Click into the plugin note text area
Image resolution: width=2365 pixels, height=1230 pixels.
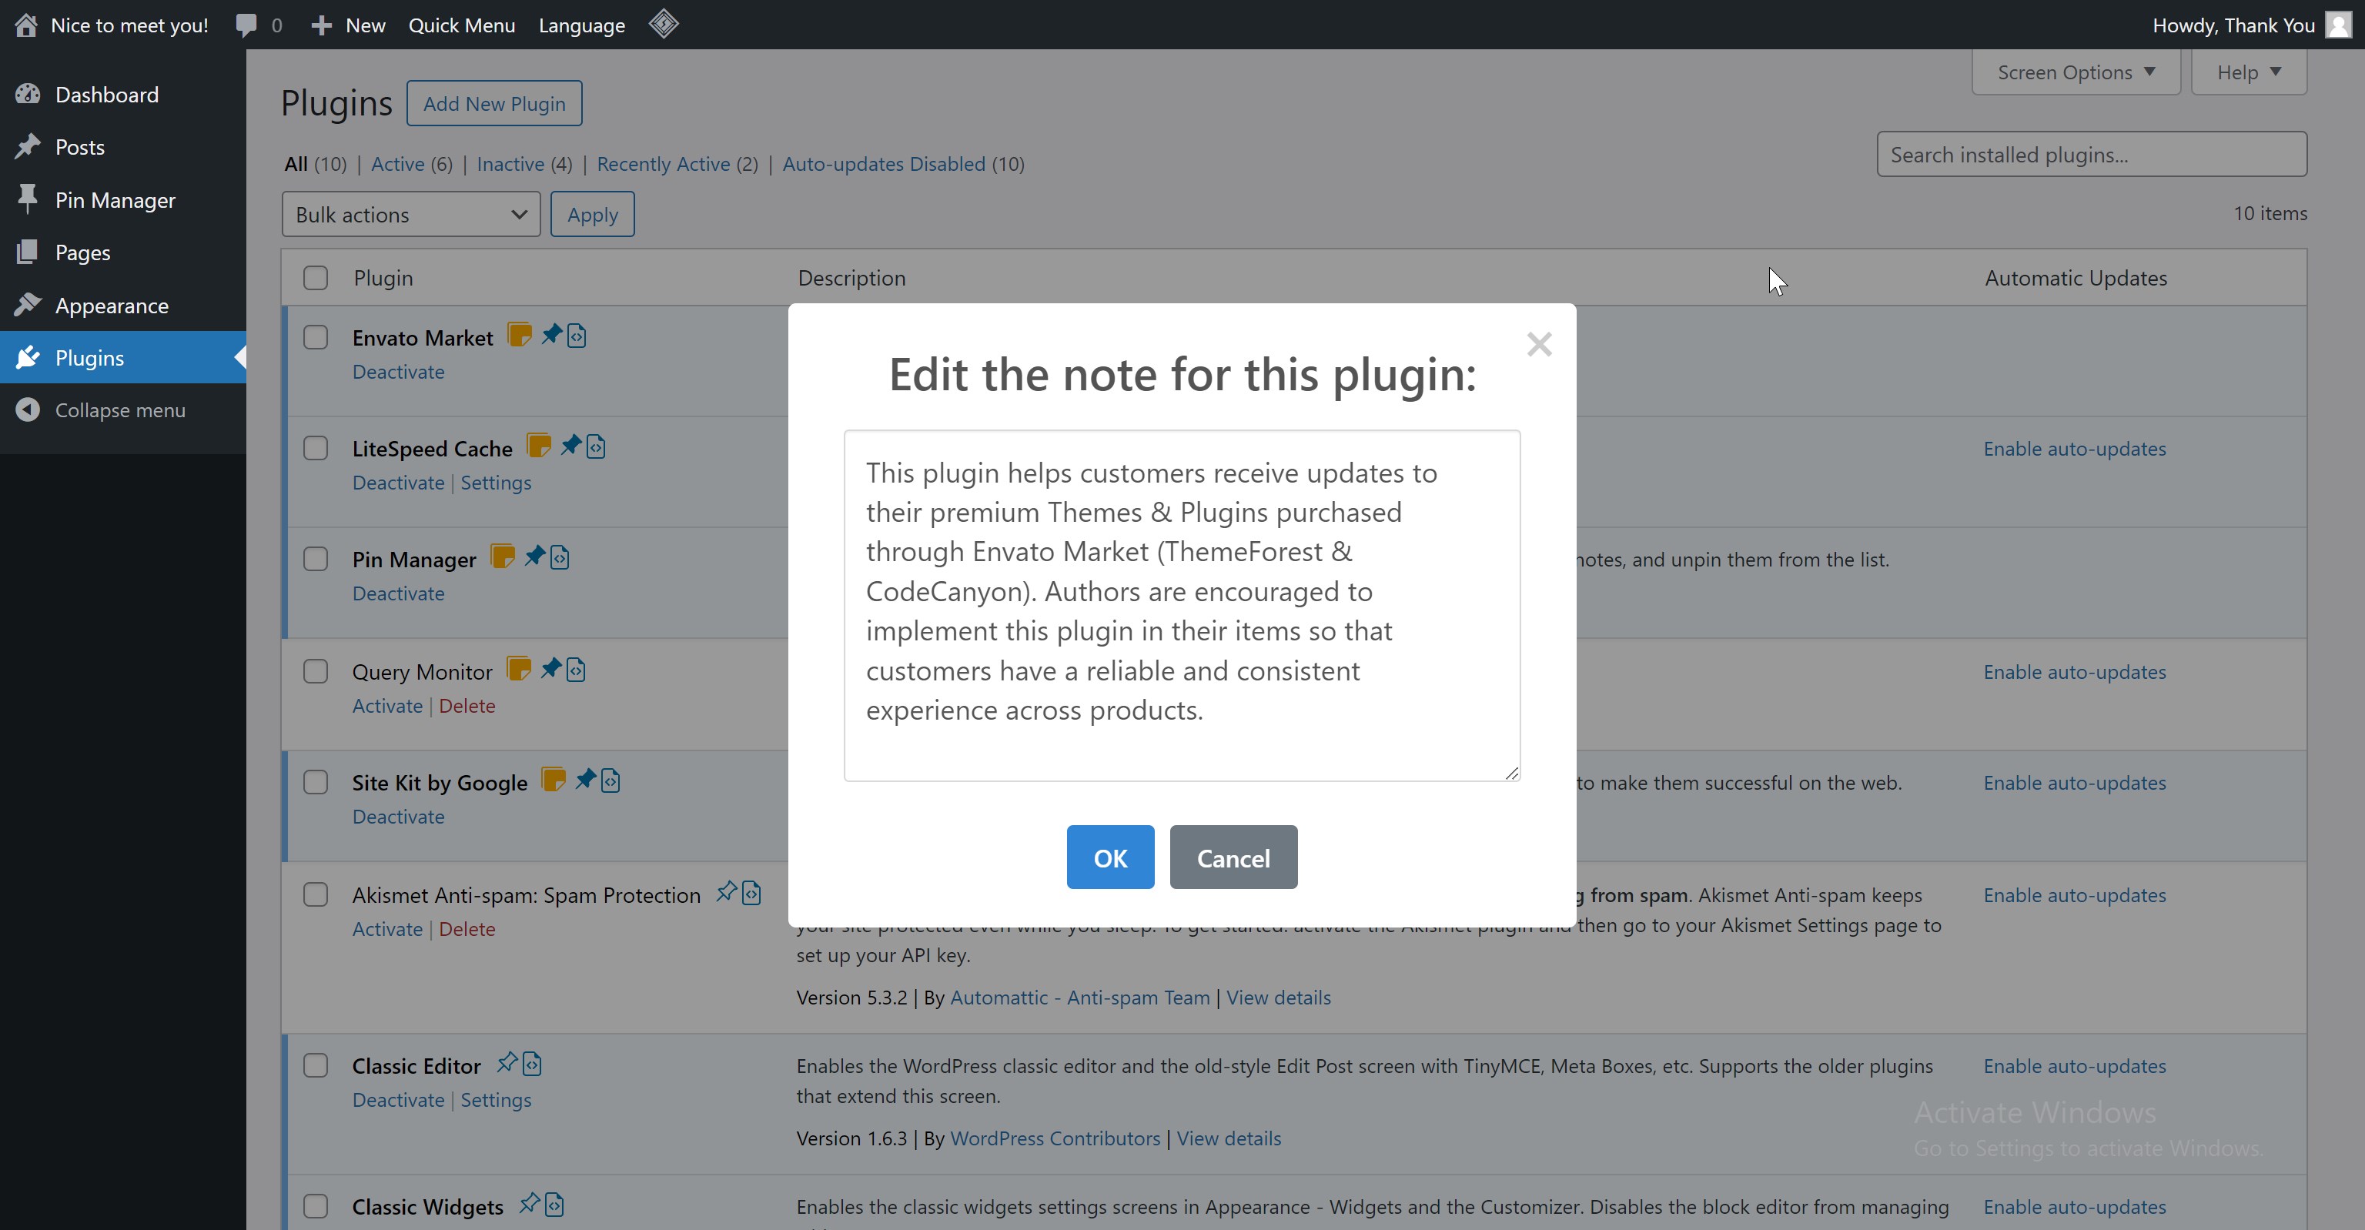click(1182, 606)
